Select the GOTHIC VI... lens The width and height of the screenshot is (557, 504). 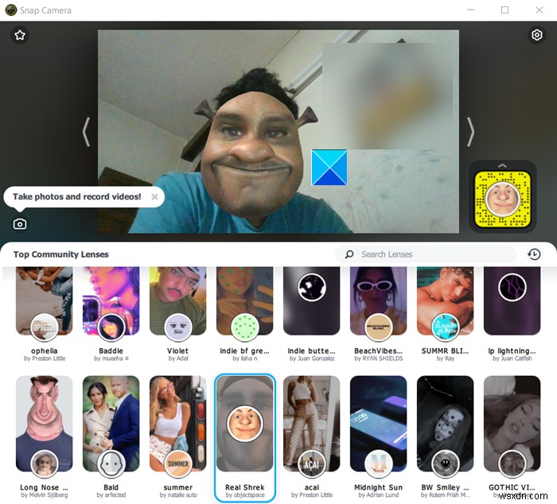click(x=512, y=437)
